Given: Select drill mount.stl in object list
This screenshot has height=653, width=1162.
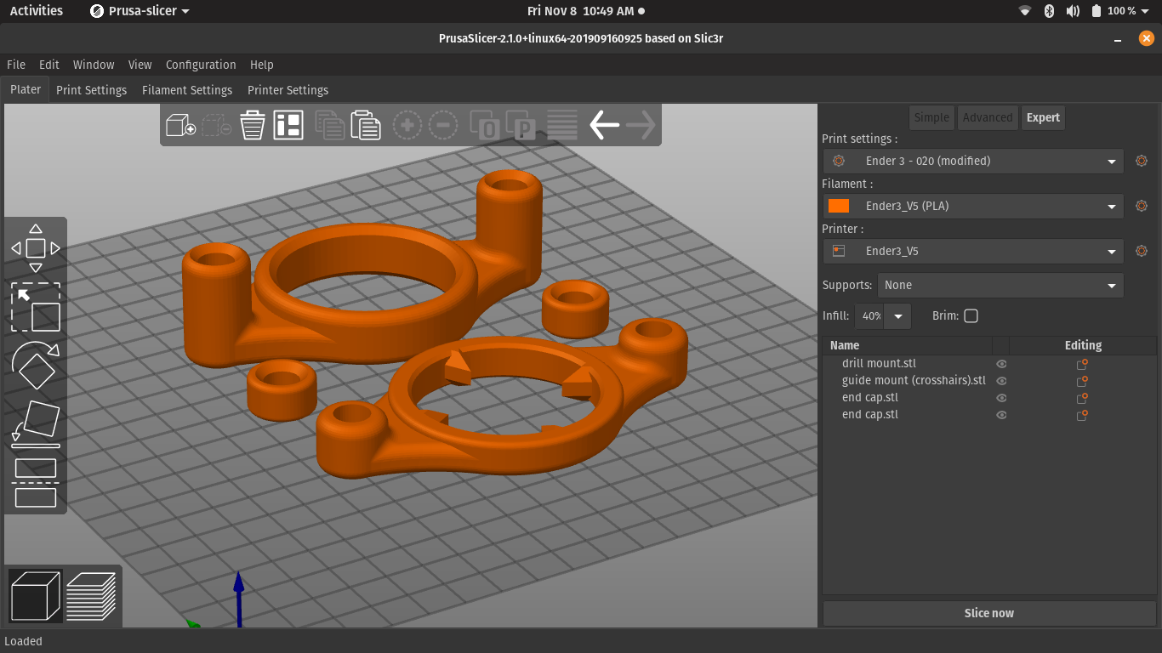Looking at the screenshot, I should tap(879, 364).
